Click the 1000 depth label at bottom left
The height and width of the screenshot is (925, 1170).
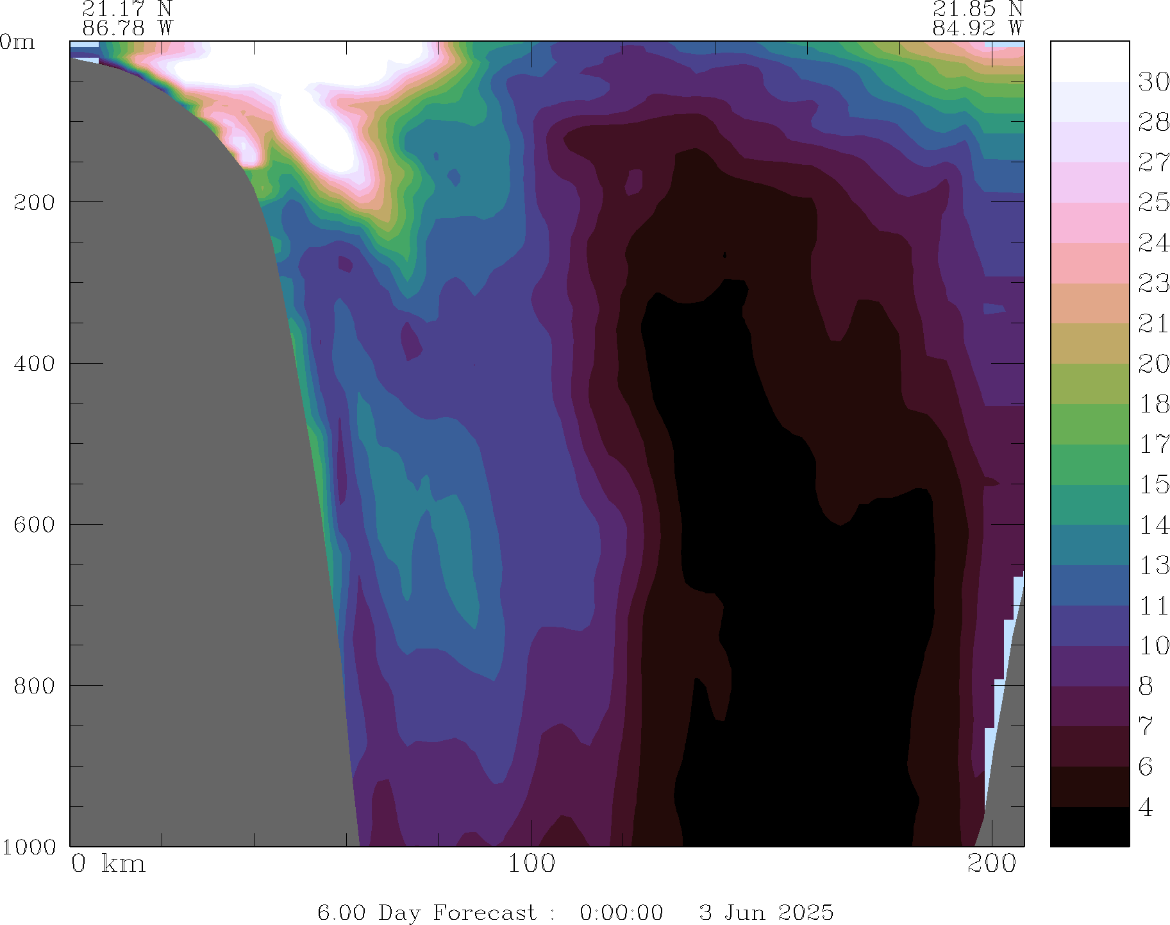coord(28,847)
